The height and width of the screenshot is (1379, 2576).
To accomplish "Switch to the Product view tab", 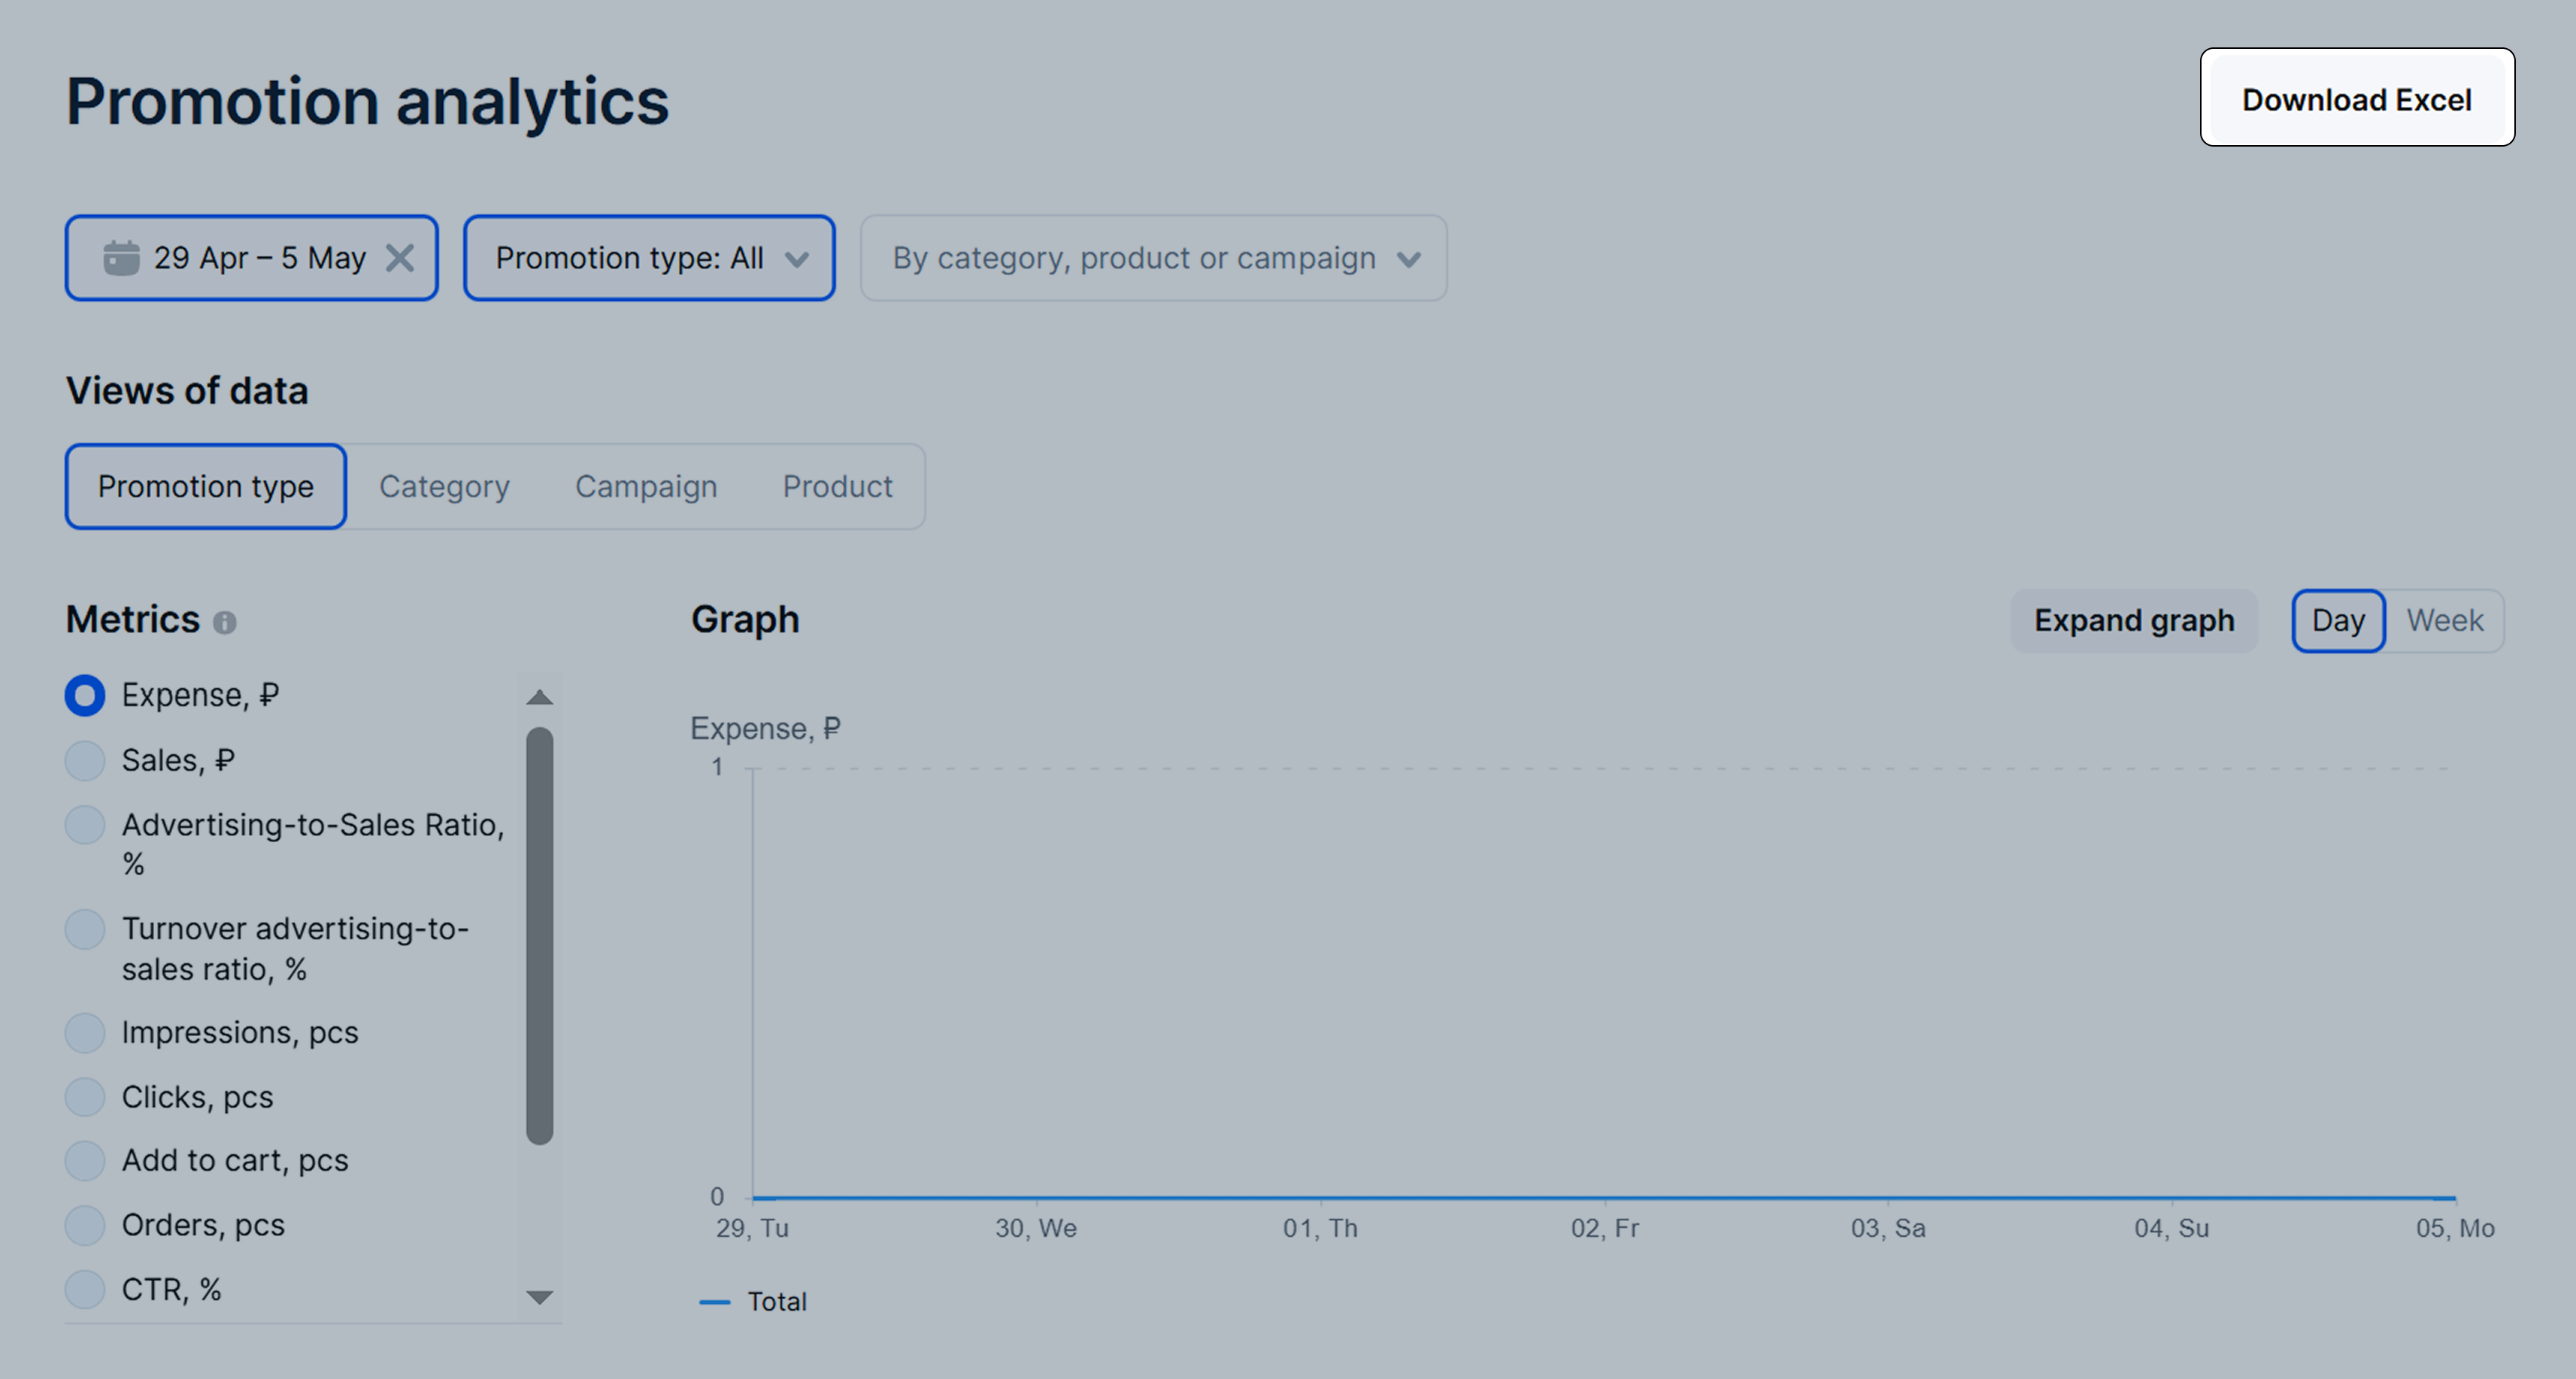I will pyautogui.click(x=837, y=487).
